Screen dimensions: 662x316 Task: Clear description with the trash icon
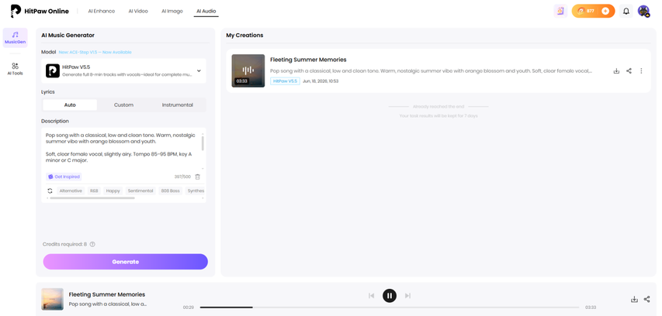(x=198, y=177)
